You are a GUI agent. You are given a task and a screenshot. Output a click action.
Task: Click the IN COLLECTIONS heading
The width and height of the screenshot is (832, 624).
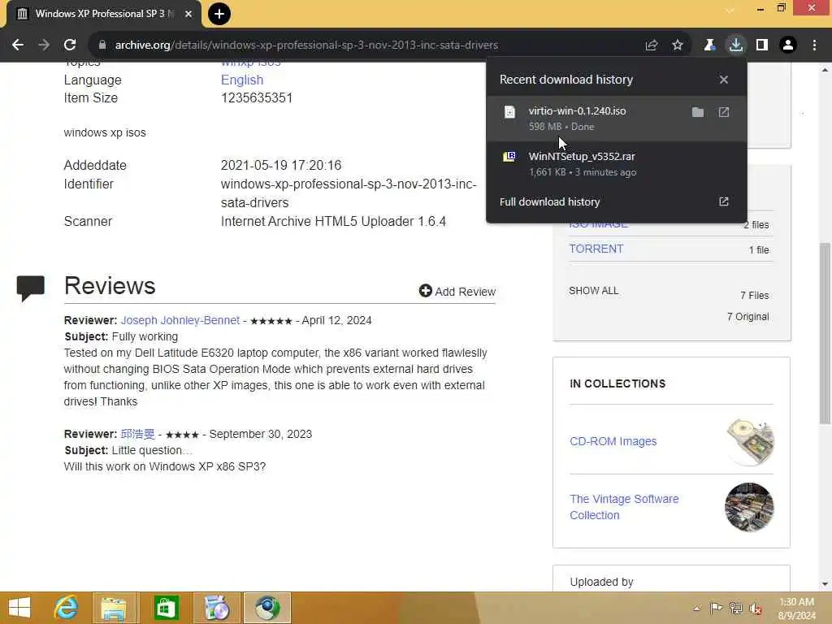617,383
